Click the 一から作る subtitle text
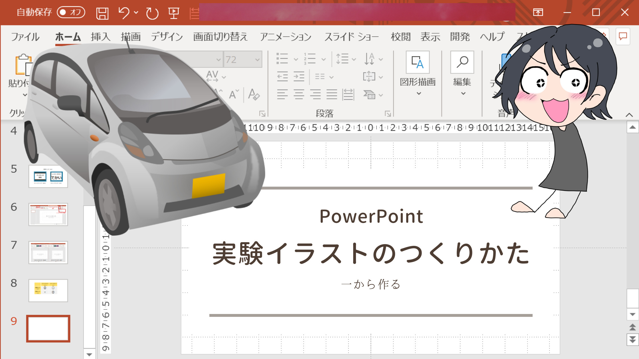This screenshot has width=639, height=359. point(371,284)
